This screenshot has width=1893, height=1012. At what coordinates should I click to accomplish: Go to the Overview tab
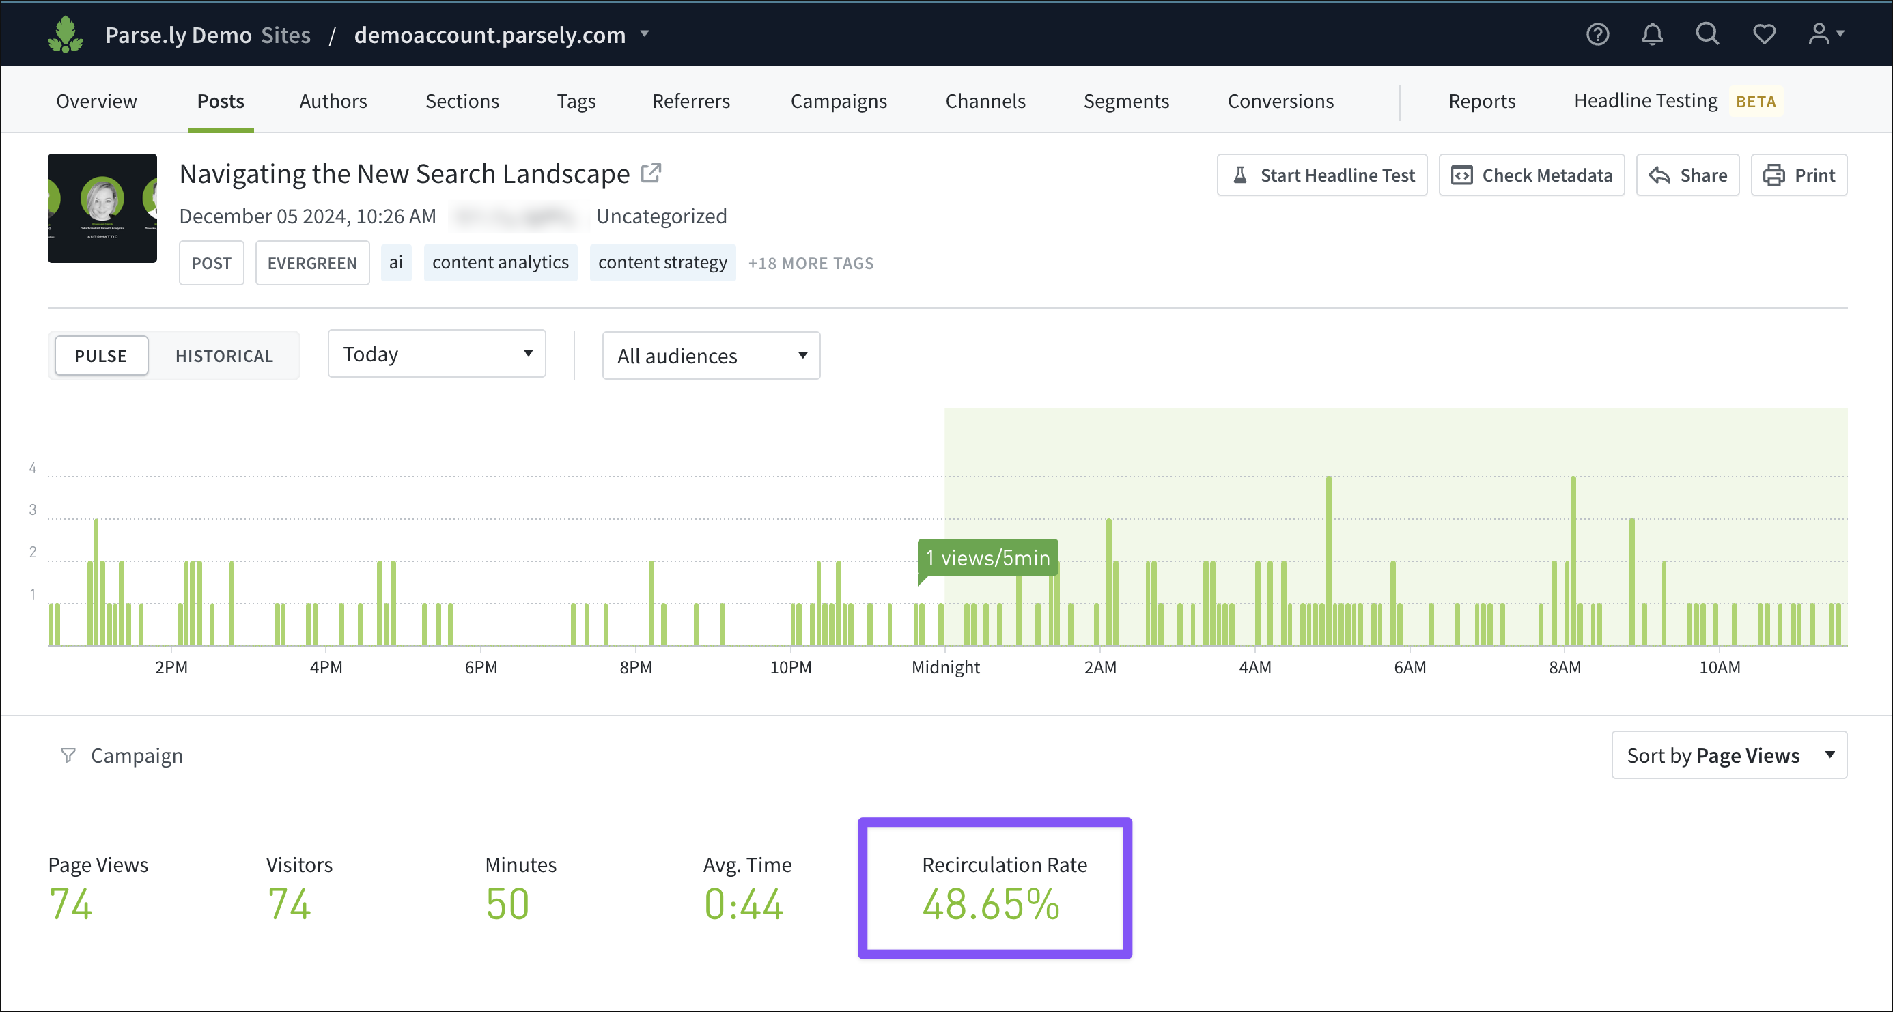click(96, 100)
